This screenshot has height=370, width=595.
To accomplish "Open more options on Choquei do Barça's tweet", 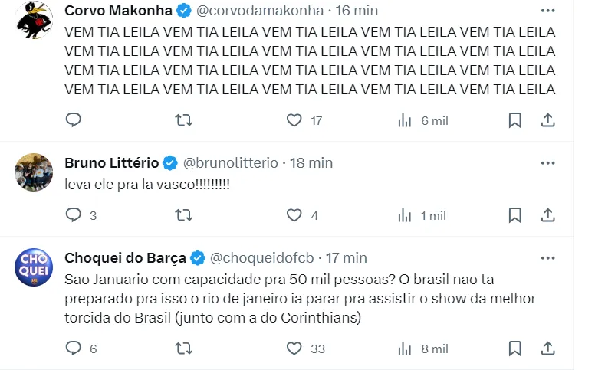I will [547, 257].
